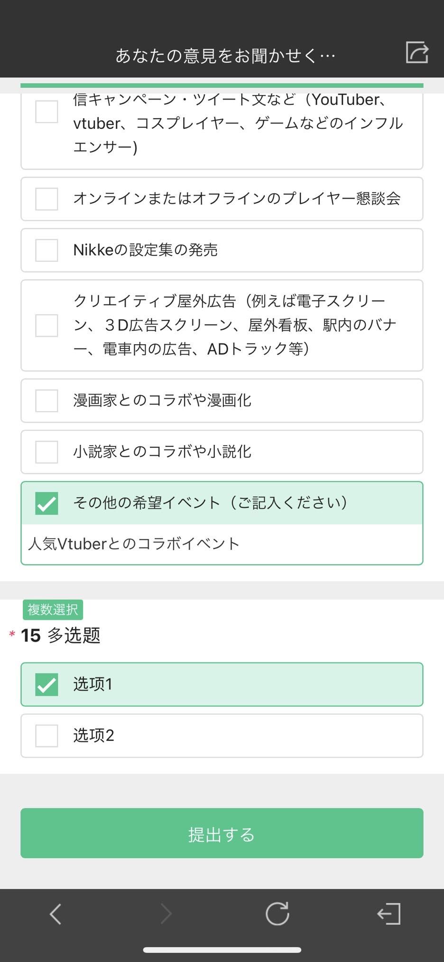Viewport: 444px width, 962px height.
Task: Reload the page with refresh icon
Action: (277, 914)
